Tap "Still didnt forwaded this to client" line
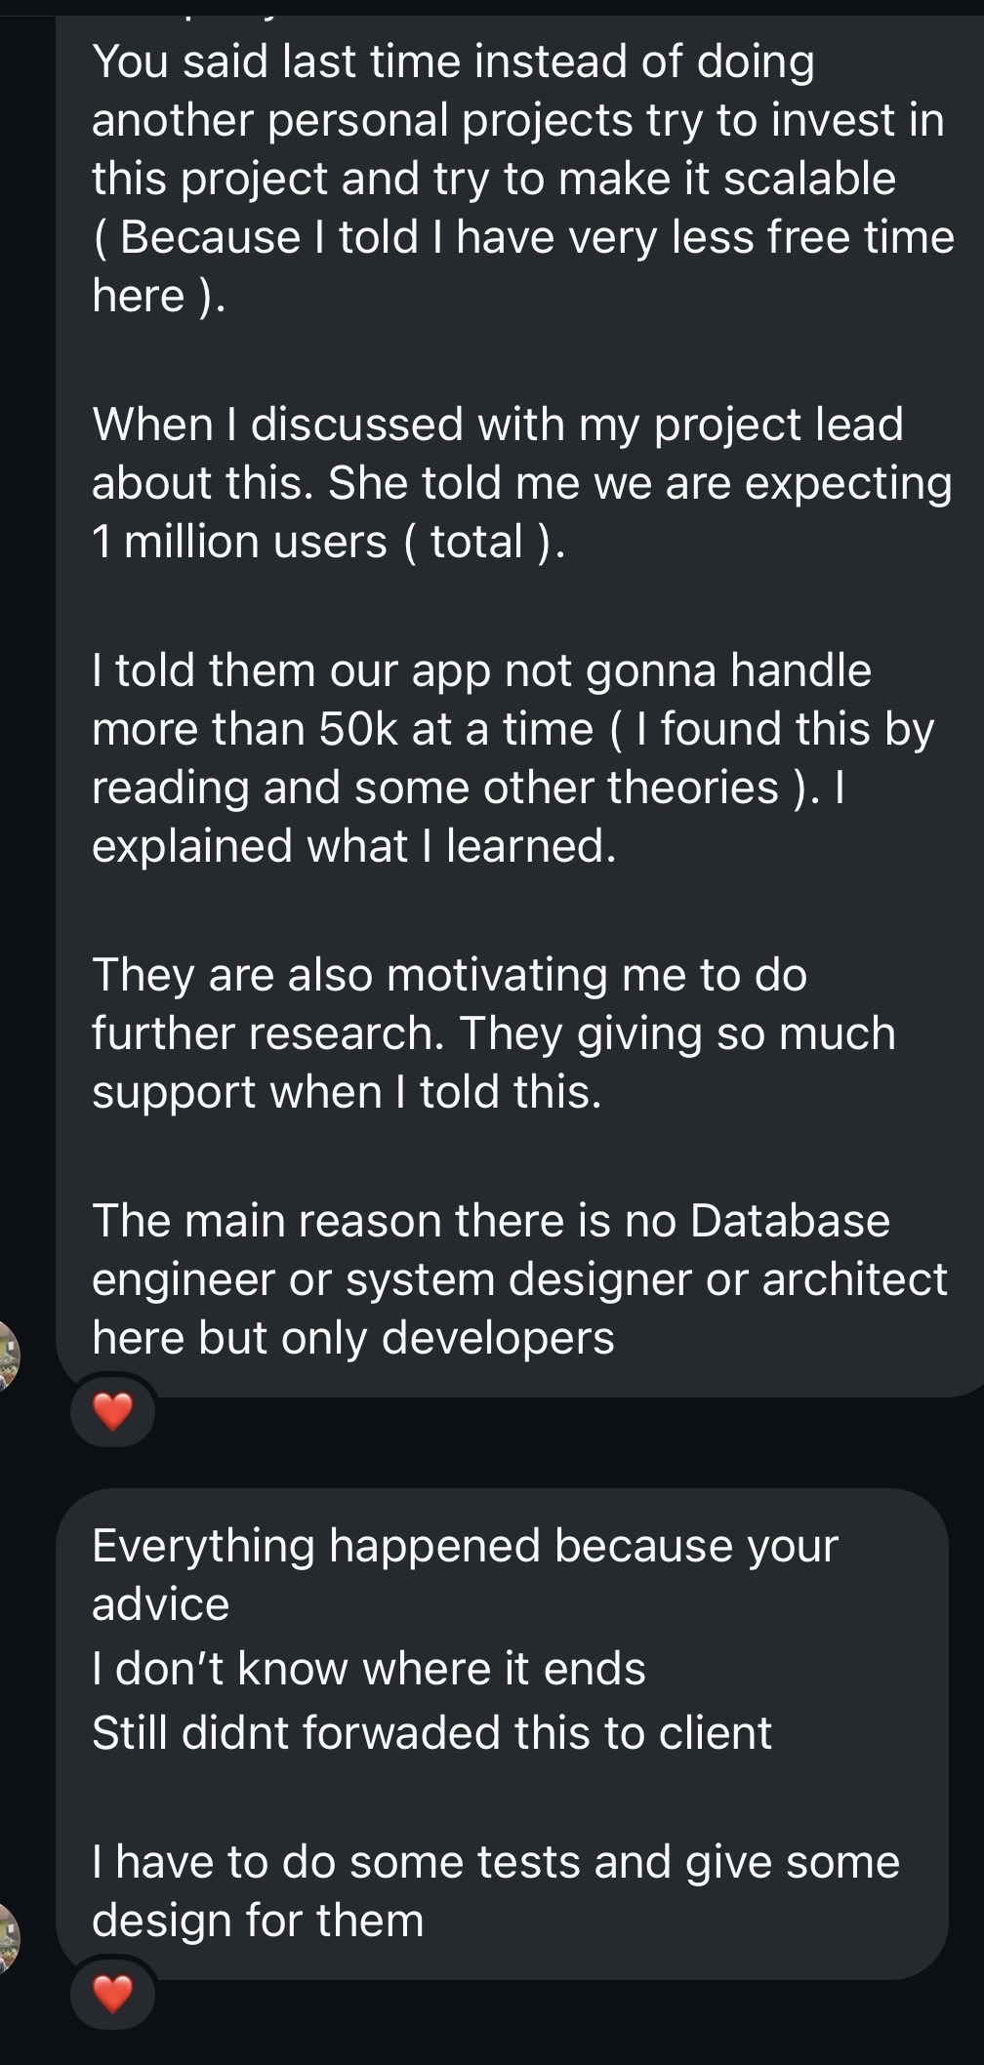984x2065 pixels. (x=431, y=1733)
